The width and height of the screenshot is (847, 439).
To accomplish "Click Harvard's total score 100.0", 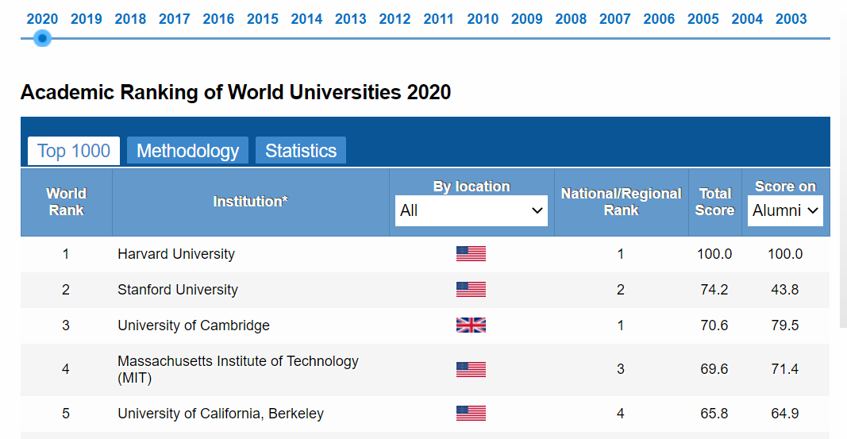I will pyautogui.click(x=714, y=254).
